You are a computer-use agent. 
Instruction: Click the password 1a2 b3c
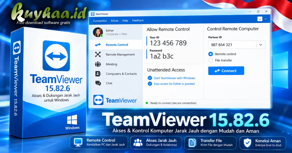pos(162,56)
